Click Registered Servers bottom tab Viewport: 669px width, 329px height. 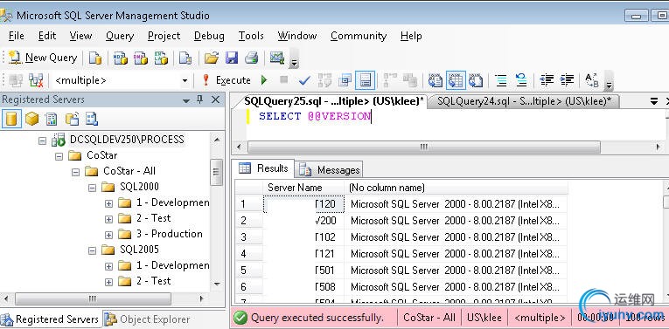50,319
